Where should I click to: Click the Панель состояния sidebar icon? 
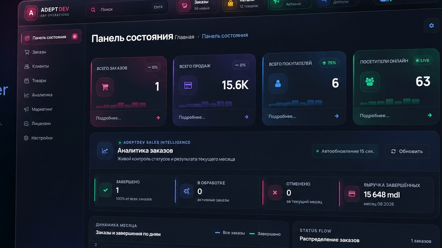pos(27,38)
